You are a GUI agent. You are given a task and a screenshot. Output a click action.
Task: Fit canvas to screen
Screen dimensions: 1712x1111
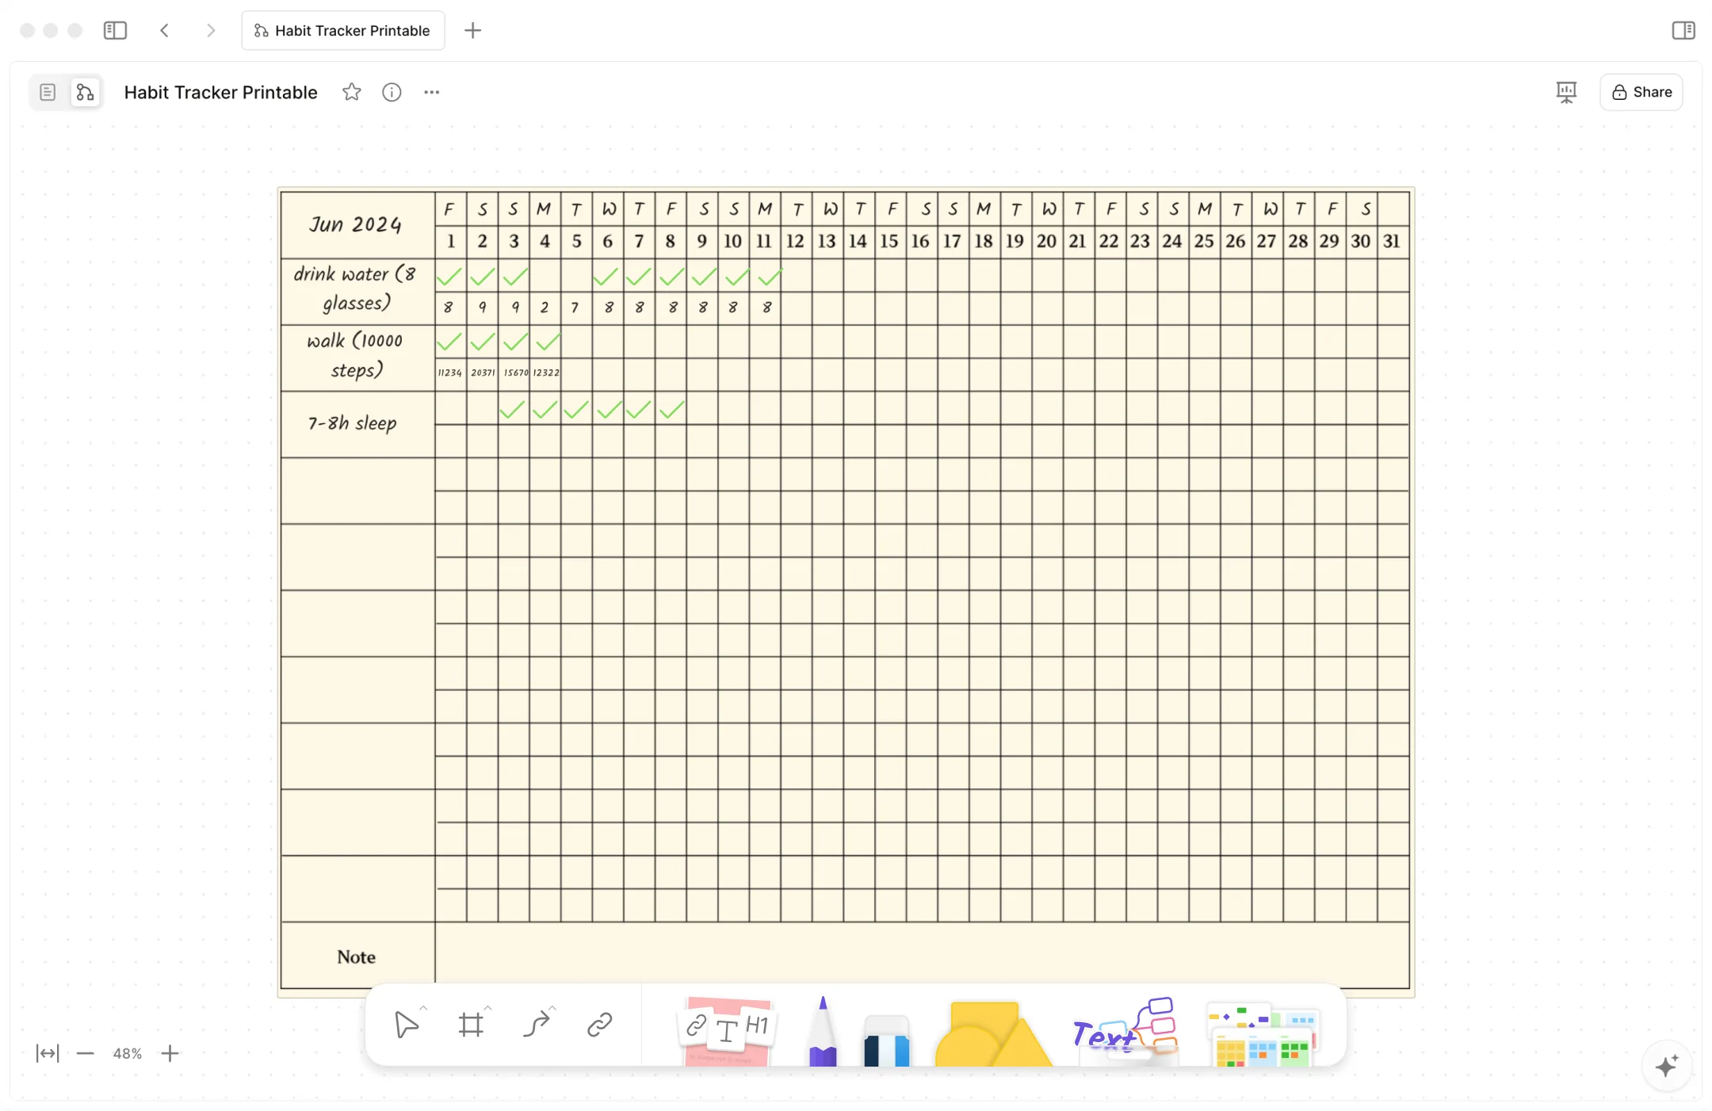(48, 1053)
